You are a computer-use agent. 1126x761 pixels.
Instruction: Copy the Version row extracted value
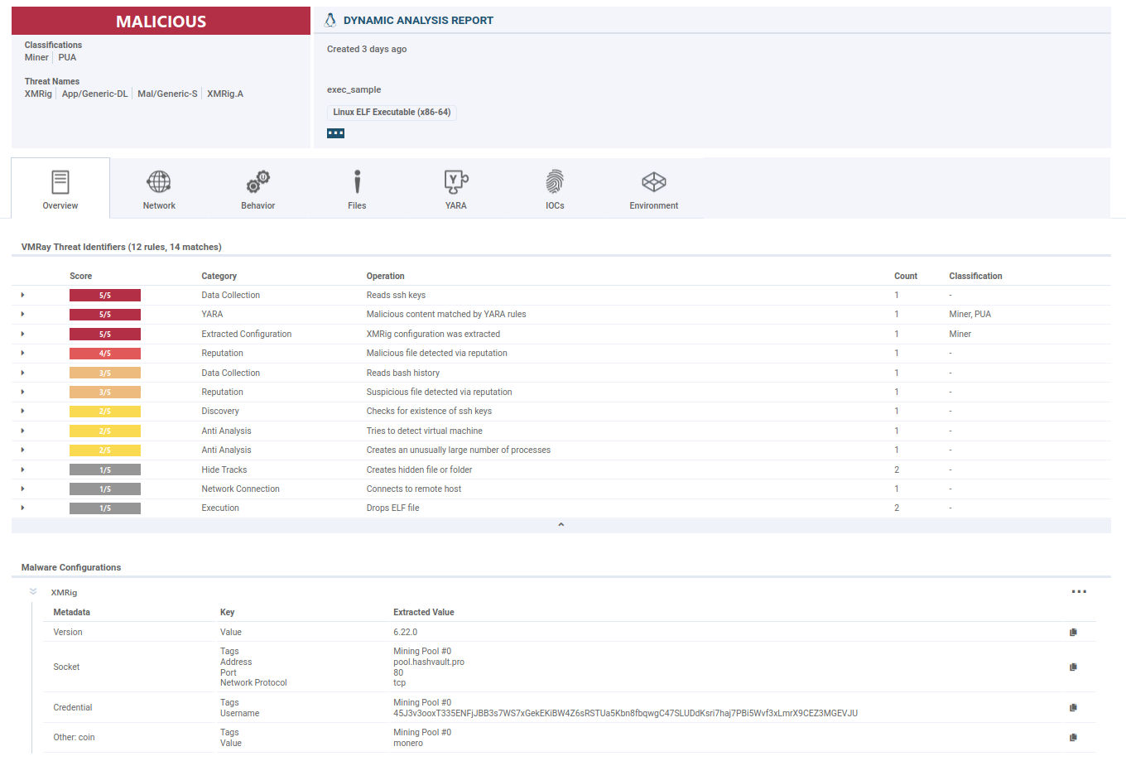1073,632
